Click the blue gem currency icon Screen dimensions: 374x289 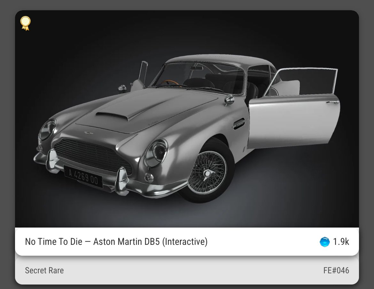(325, 242)
